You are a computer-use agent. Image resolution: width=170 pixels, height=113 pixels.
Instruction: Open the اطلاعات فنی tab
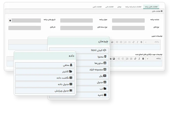tap(109, 7)
